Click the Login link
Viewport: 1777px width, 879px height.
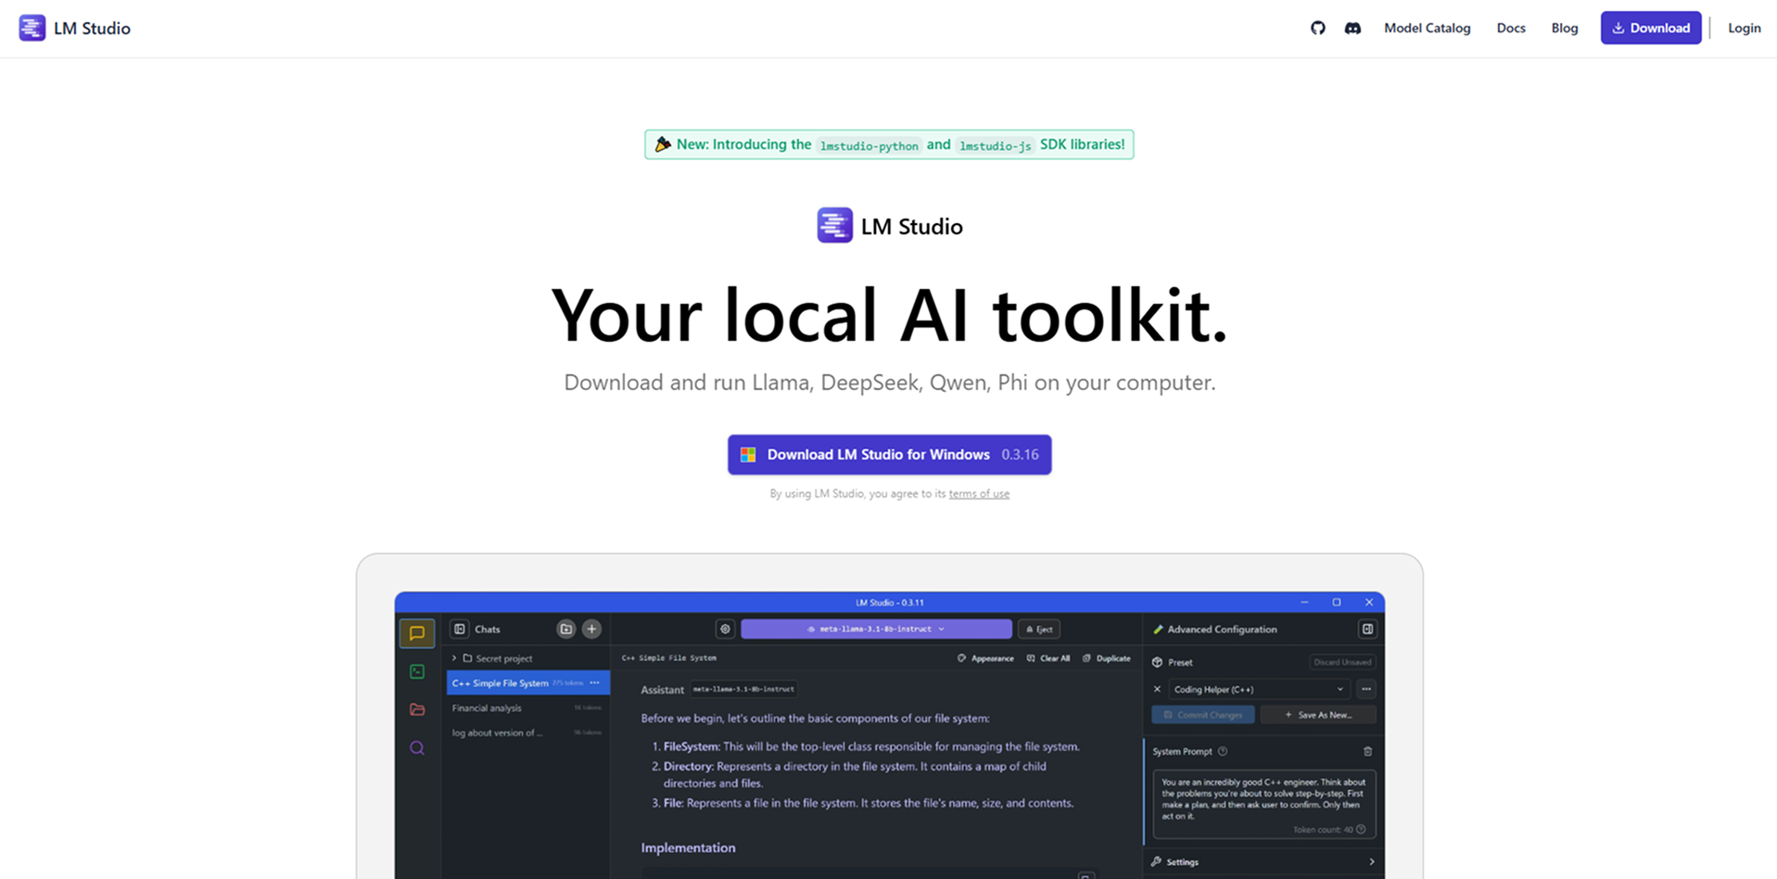tap(1744, 28)
